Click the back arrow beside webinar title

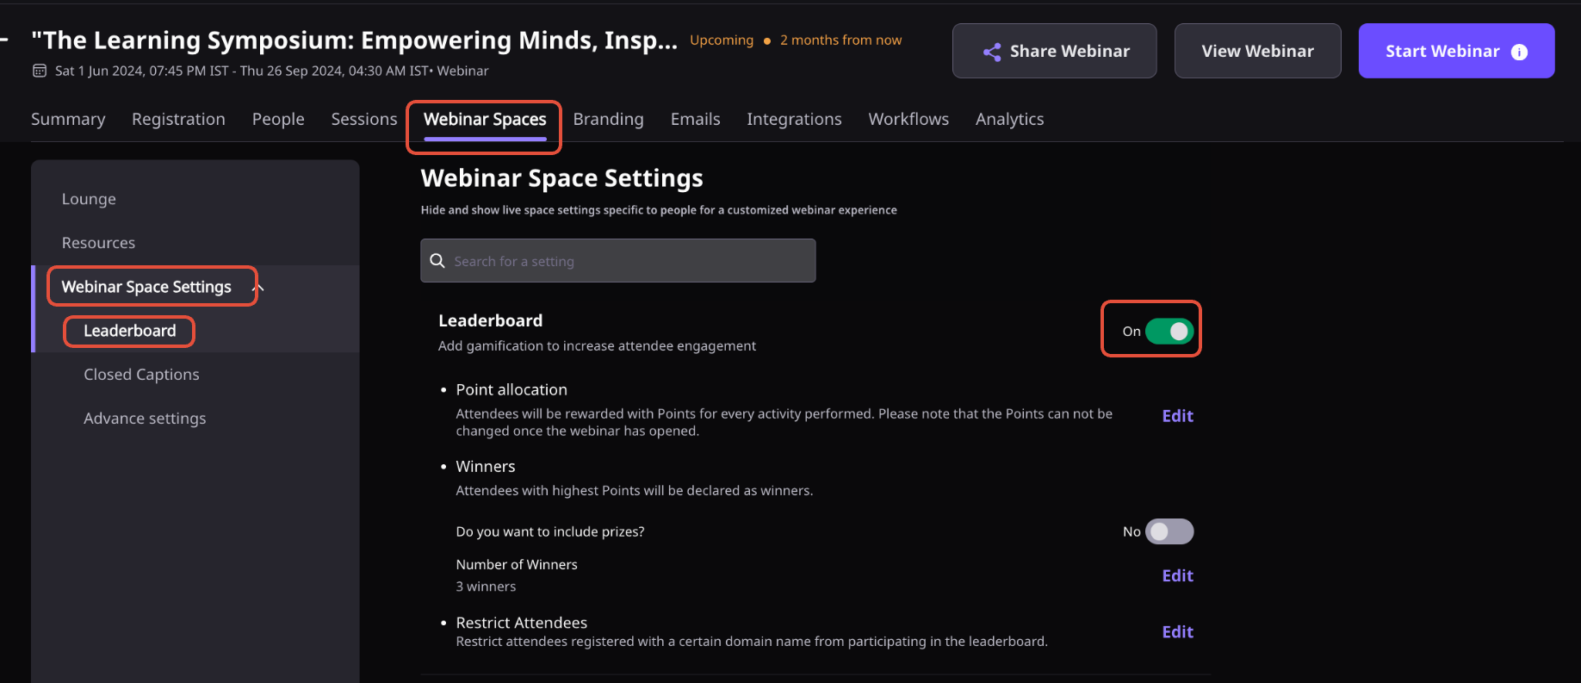click(x=4, y=40)
